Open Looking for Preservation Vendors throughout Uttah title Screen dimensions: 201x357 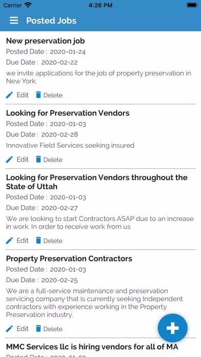[x=97, y=182]
